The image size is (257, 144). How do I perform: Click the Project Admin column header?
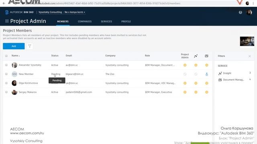[x=185, y=56]
